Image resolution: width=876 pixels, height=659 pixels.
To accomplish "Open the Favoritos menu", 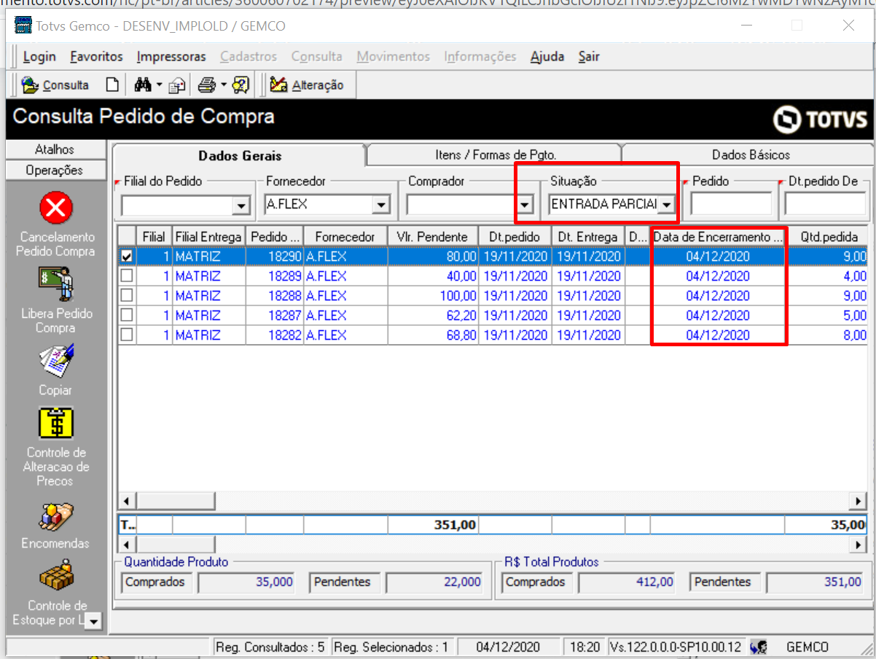I will [x=97, y=56].
